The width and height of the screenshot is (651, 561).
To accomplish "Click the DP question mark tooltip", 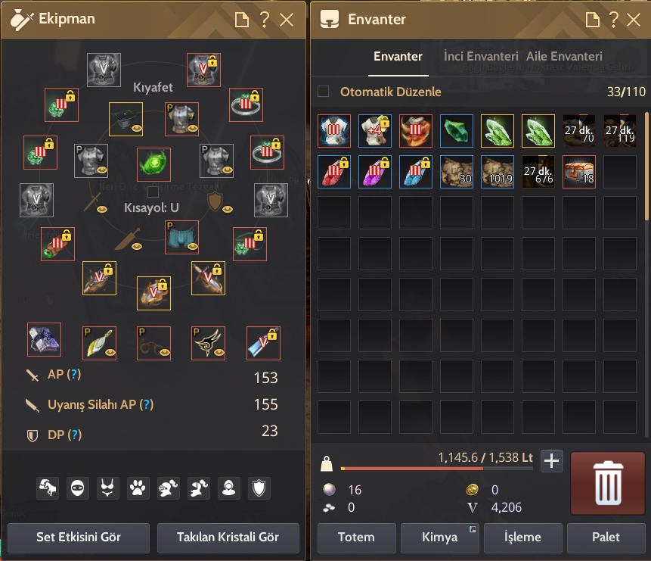I will point(74,435).
